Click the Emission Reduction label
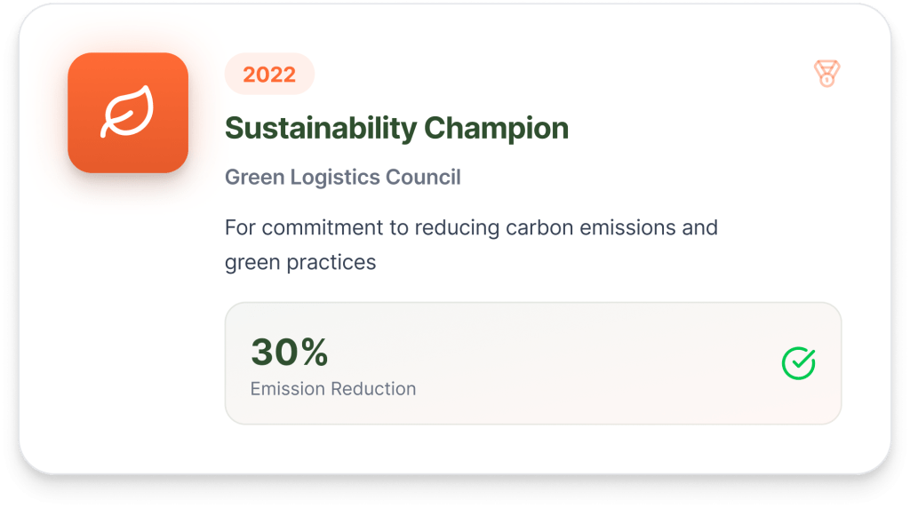910x508 pixels. click(333, 389)
